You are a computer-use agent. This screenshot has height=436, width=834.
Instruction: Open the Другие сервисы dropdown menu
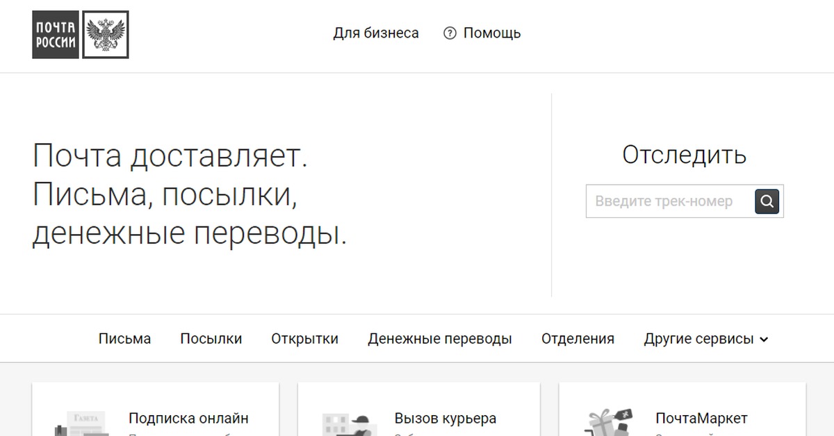coord(698,339)
